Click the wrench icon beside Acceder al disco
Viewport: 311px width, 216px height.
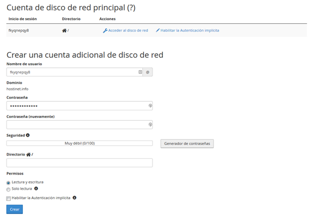105,30
